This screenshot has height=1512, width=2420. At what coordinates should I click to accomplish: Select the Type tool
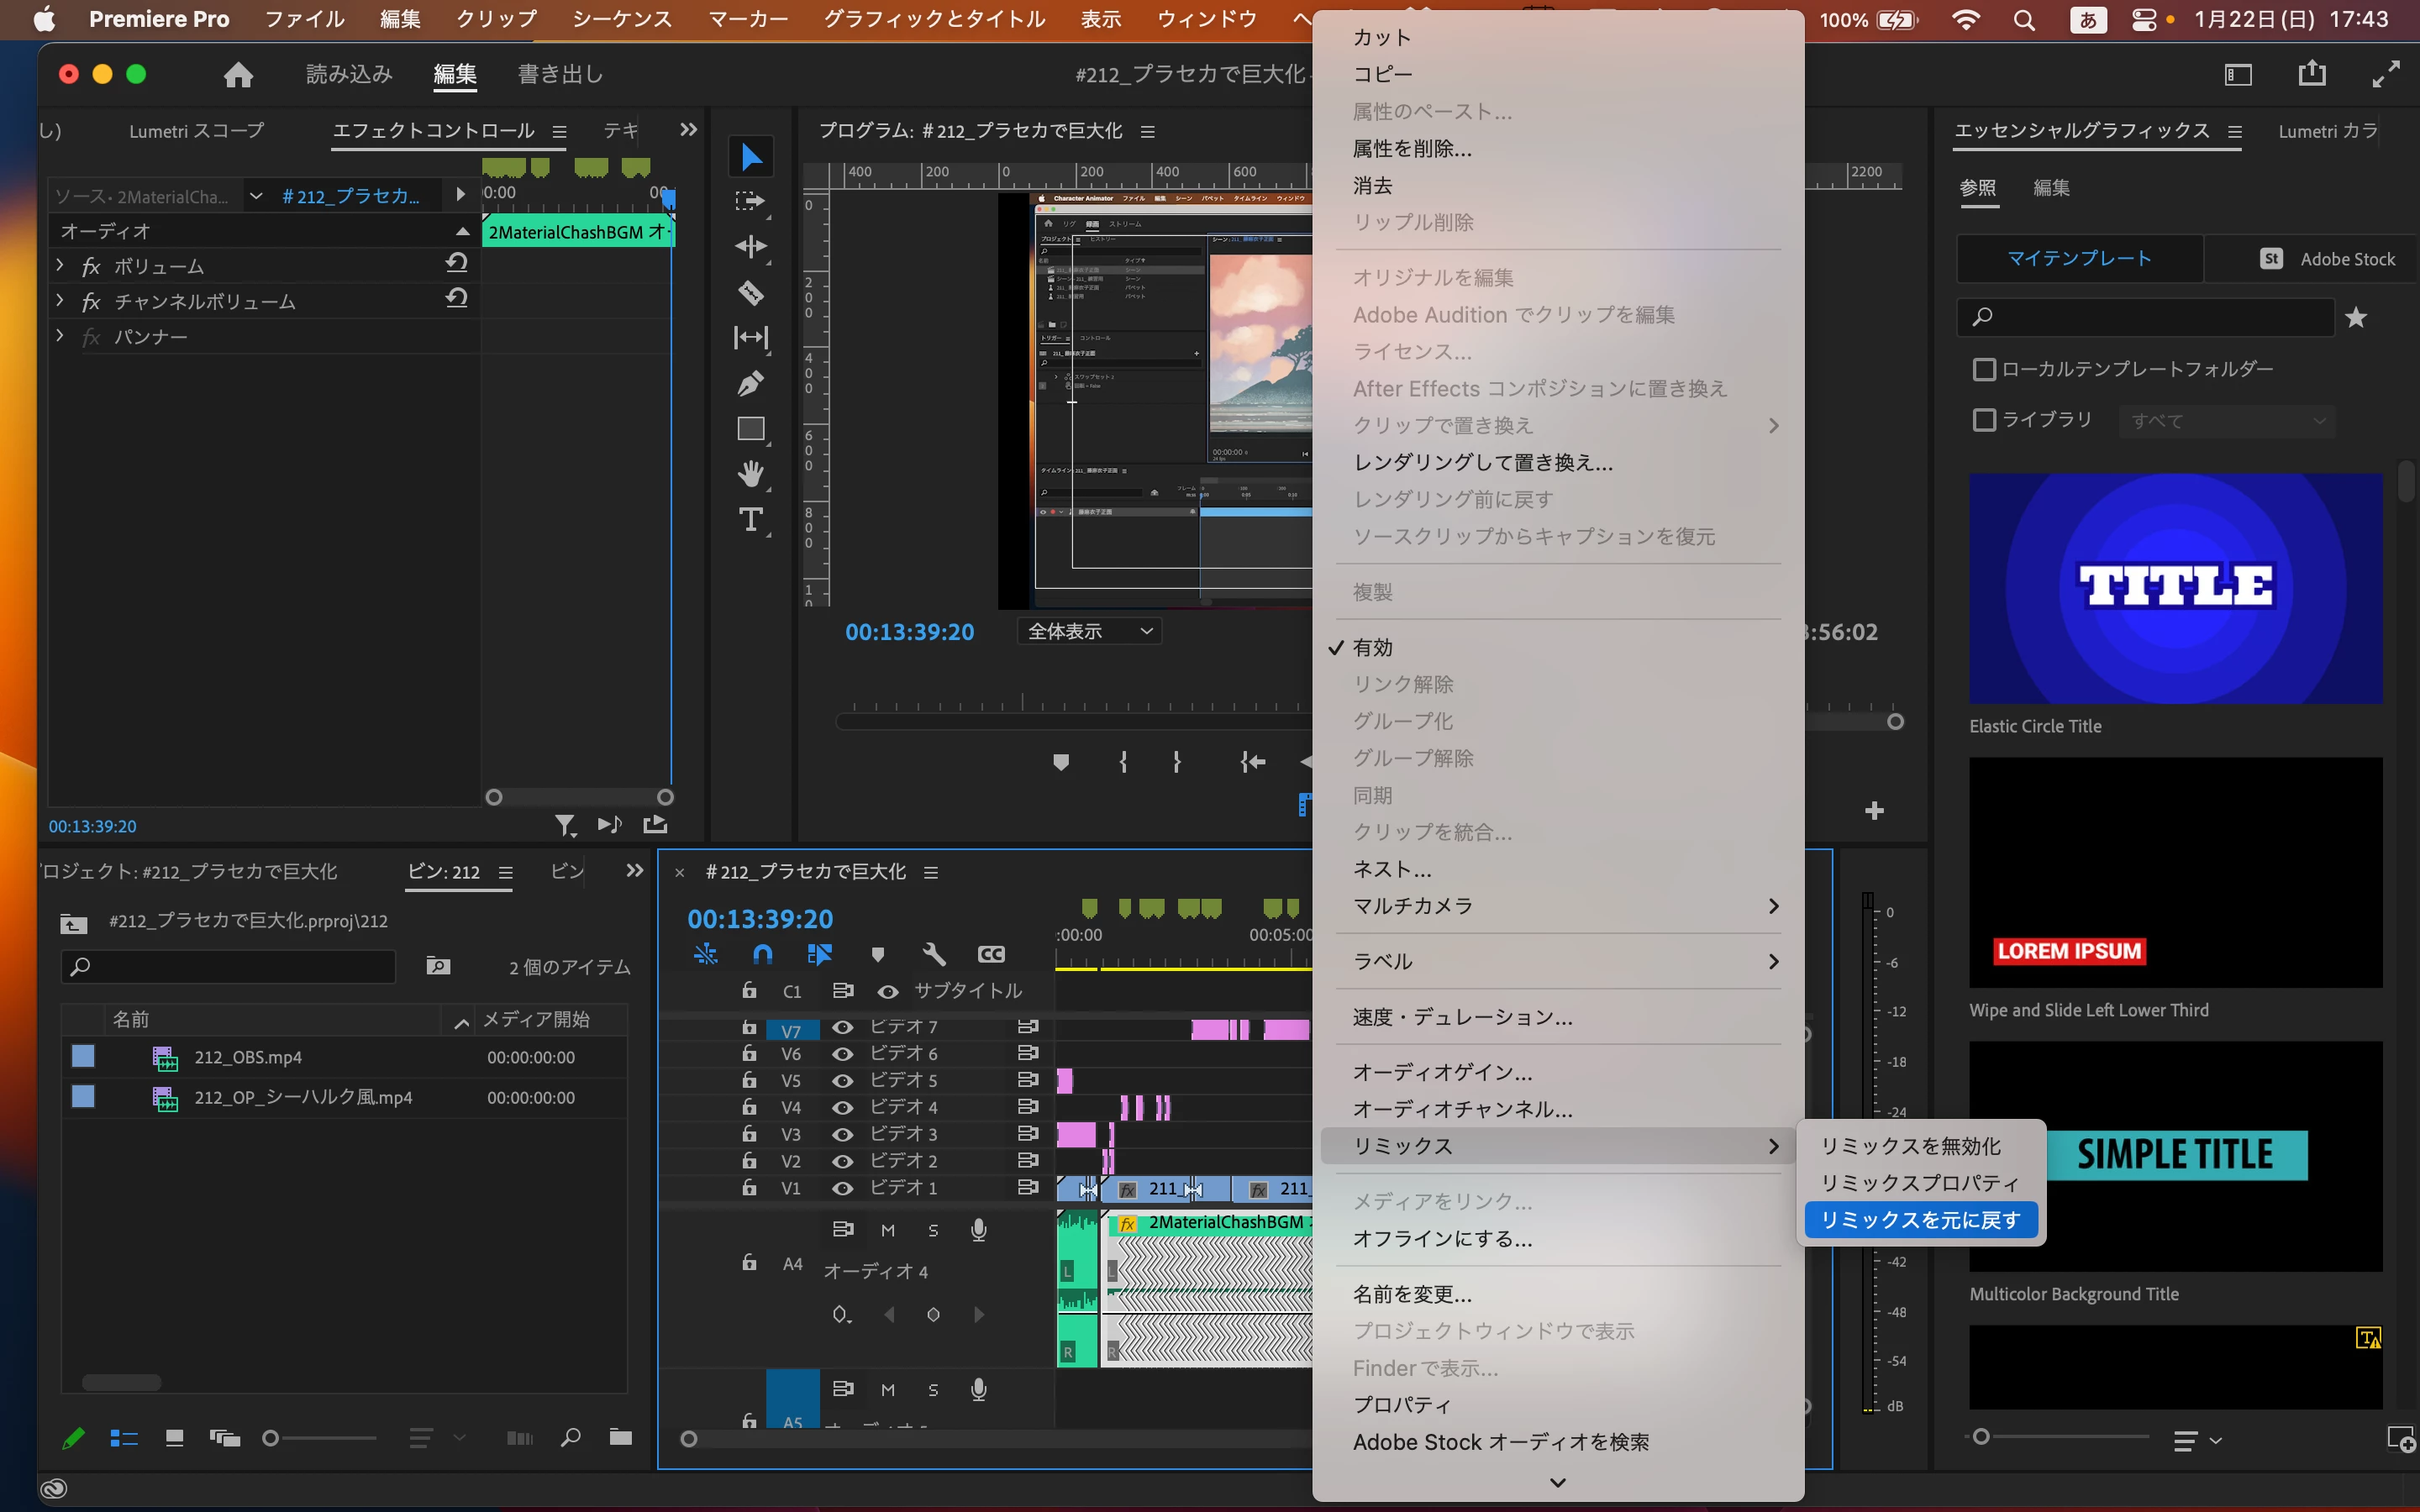(750, 519)
